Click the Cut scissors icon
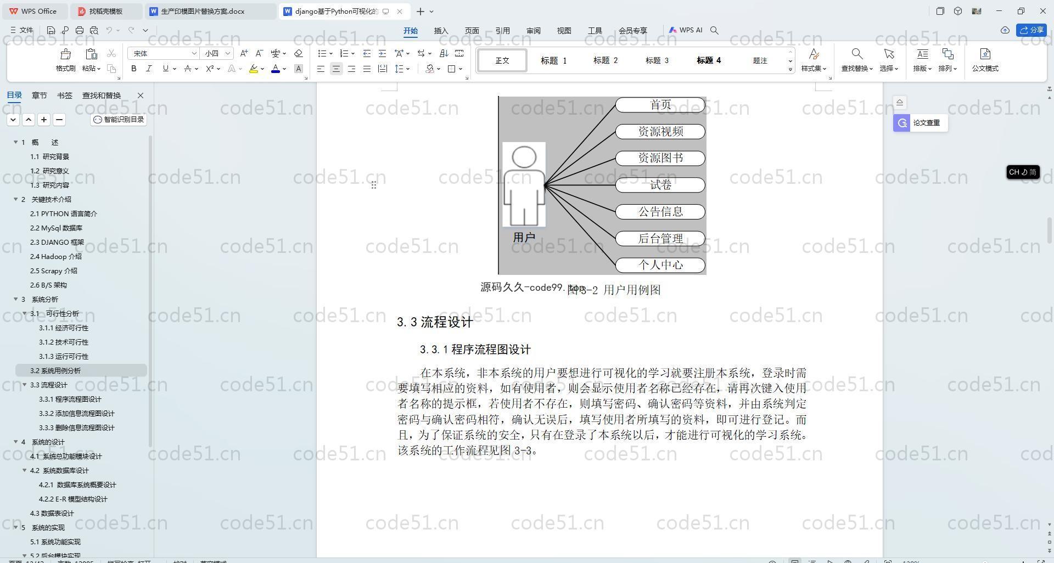The width and height of the screenshot is (1054, 563). click(111, 53)
